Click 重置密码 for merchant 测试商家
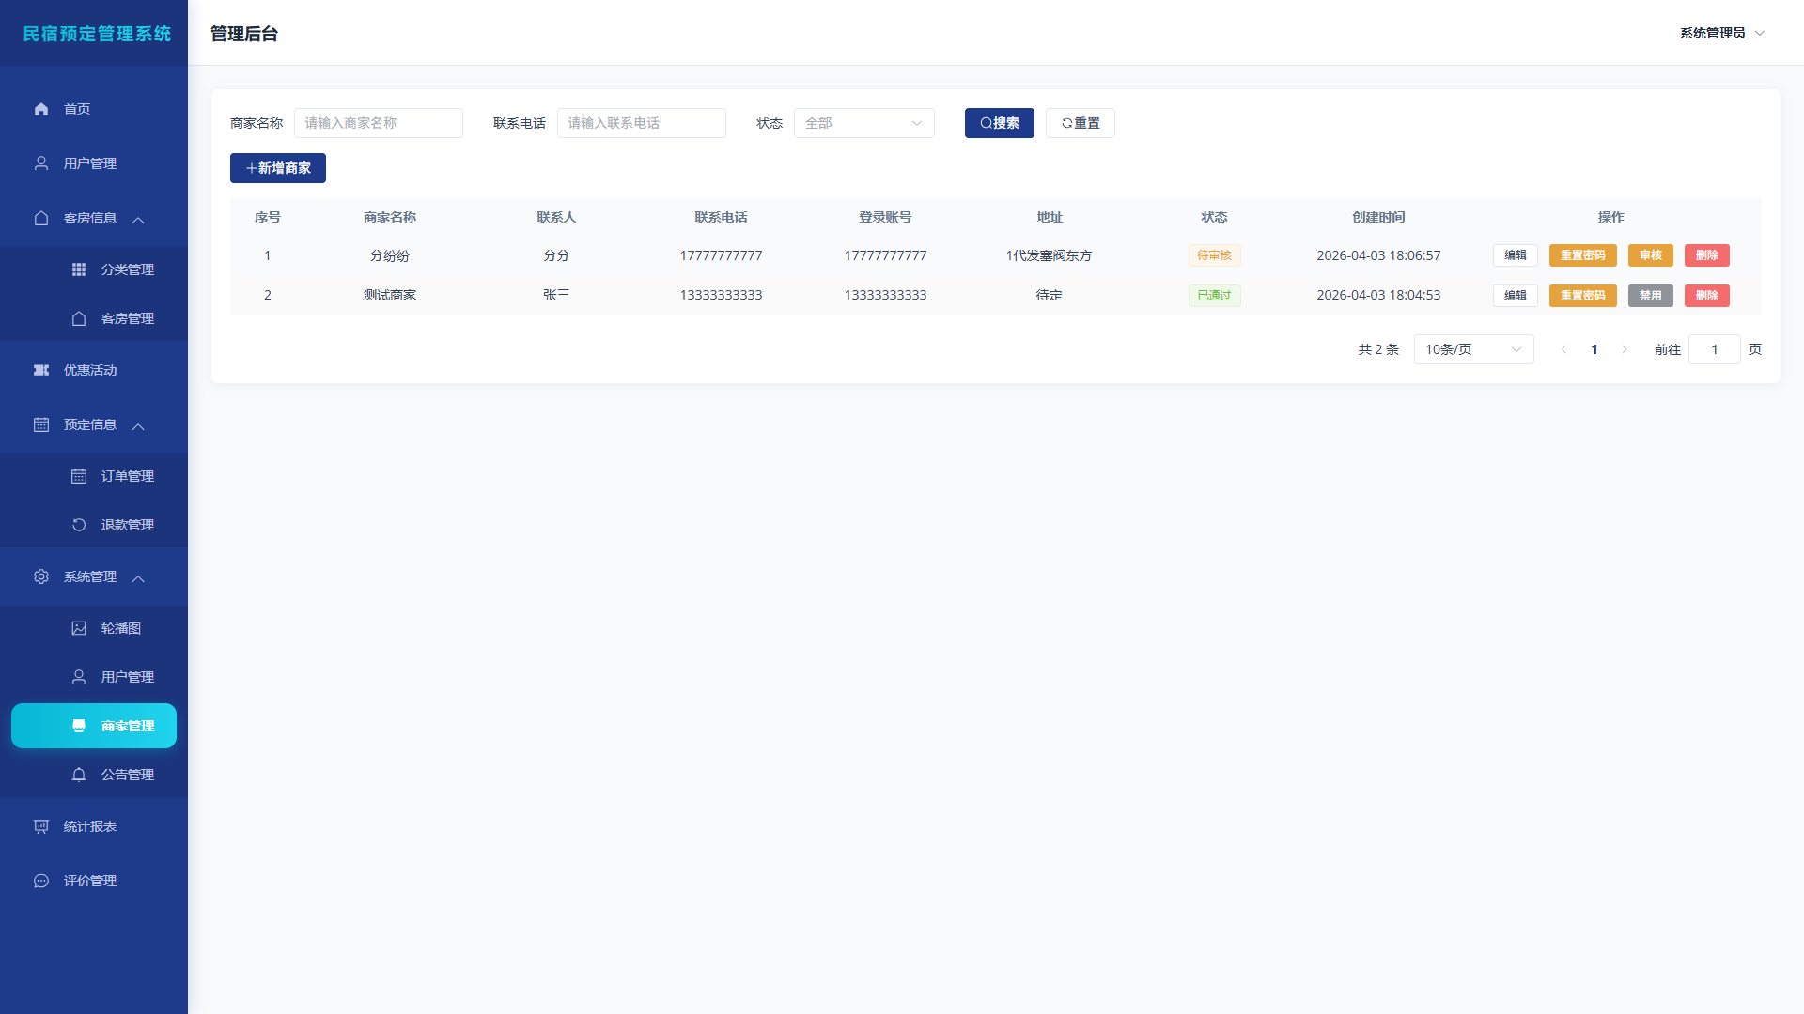1804x1014 pixels. click(x=1582, y=296)
